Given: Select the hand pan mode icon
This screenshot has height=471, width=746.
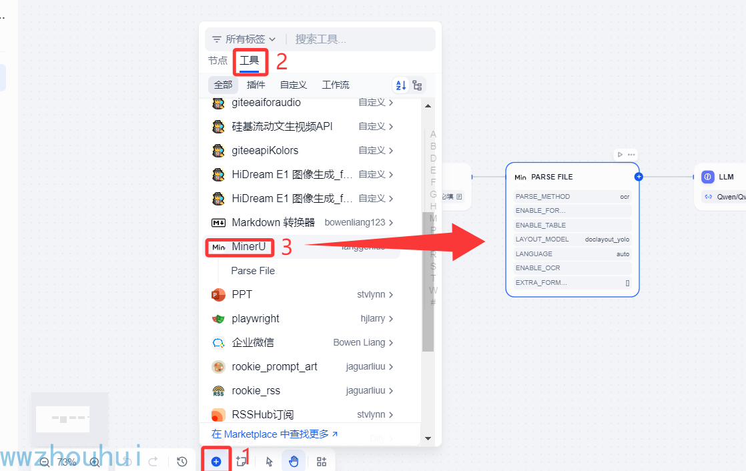Looking at the screenshot, I should (x=294, y=461).
